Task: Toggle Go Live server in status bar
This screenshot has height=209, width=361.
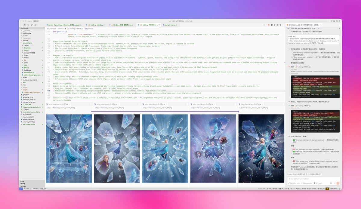Action: point(321,189)
